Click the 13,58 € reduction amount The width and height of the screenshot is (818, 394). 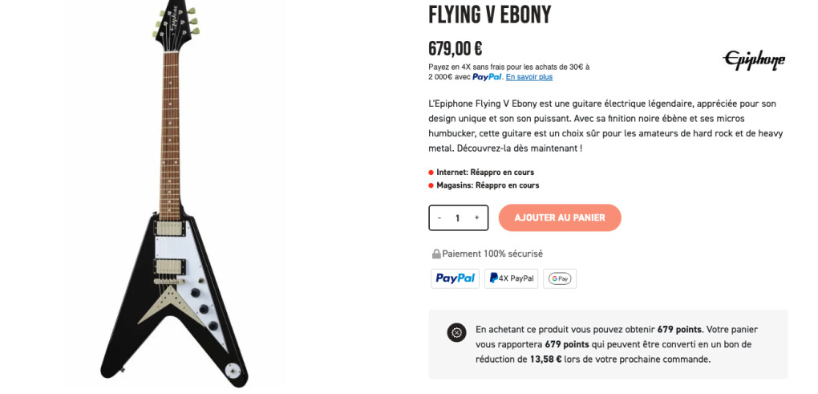tap(545, 359)
